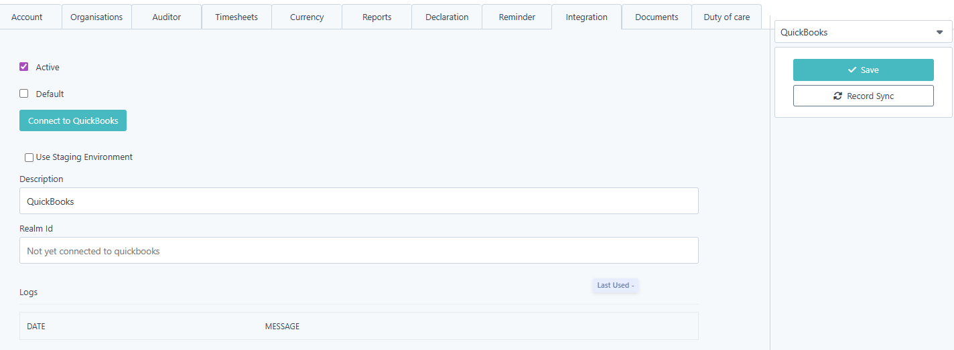The width and height of the screenshot is (954, 350).
Task: Open the Reminder tab
Action: coord(517,17)
